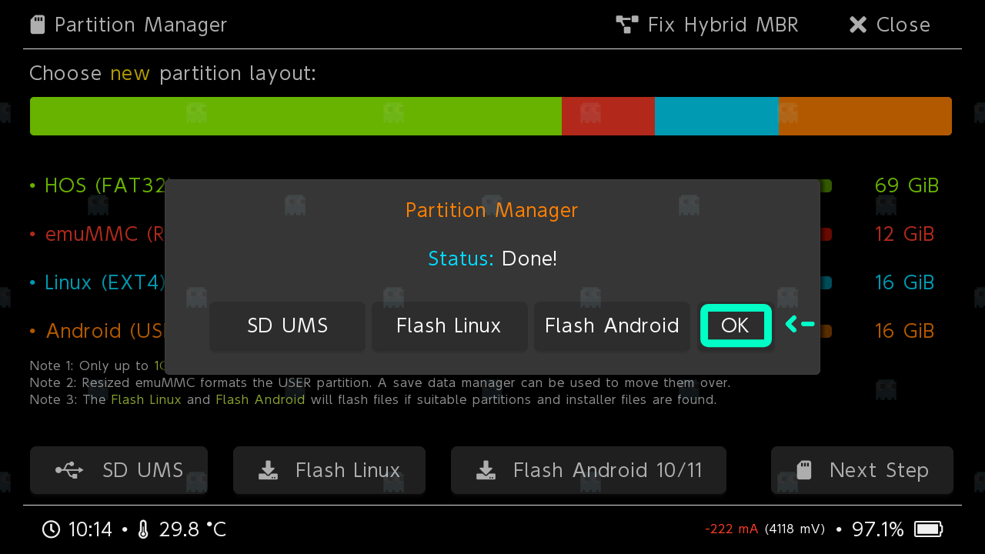Click the SD card icon on Next Step

[804, 470]
